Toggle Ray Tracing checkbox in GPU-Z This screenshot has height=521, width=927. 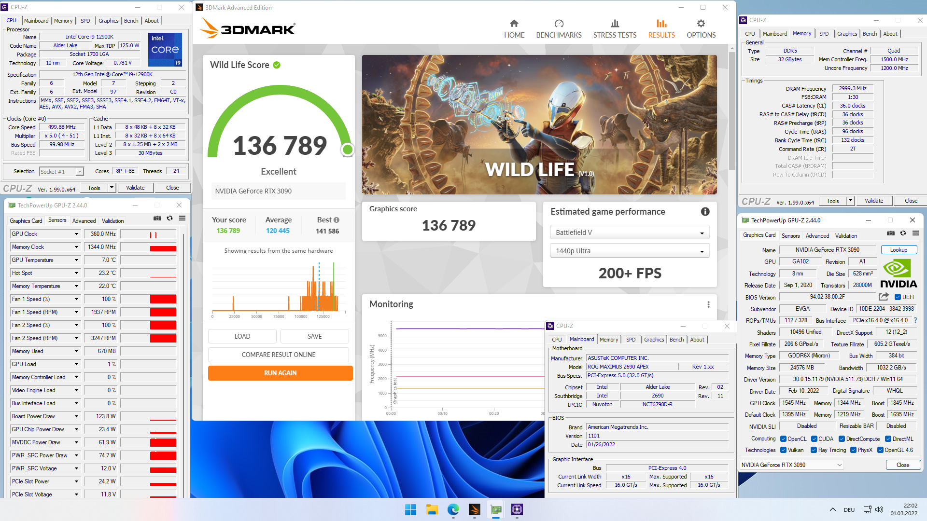(x=814, y=450)
